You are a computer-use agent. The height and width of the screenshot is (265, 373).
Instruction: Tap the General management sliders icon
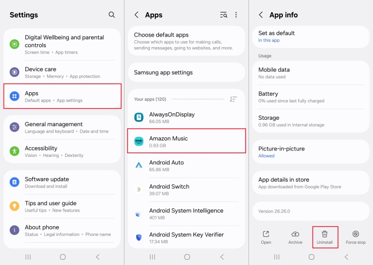pyautogui.click(x=14, y=127)
